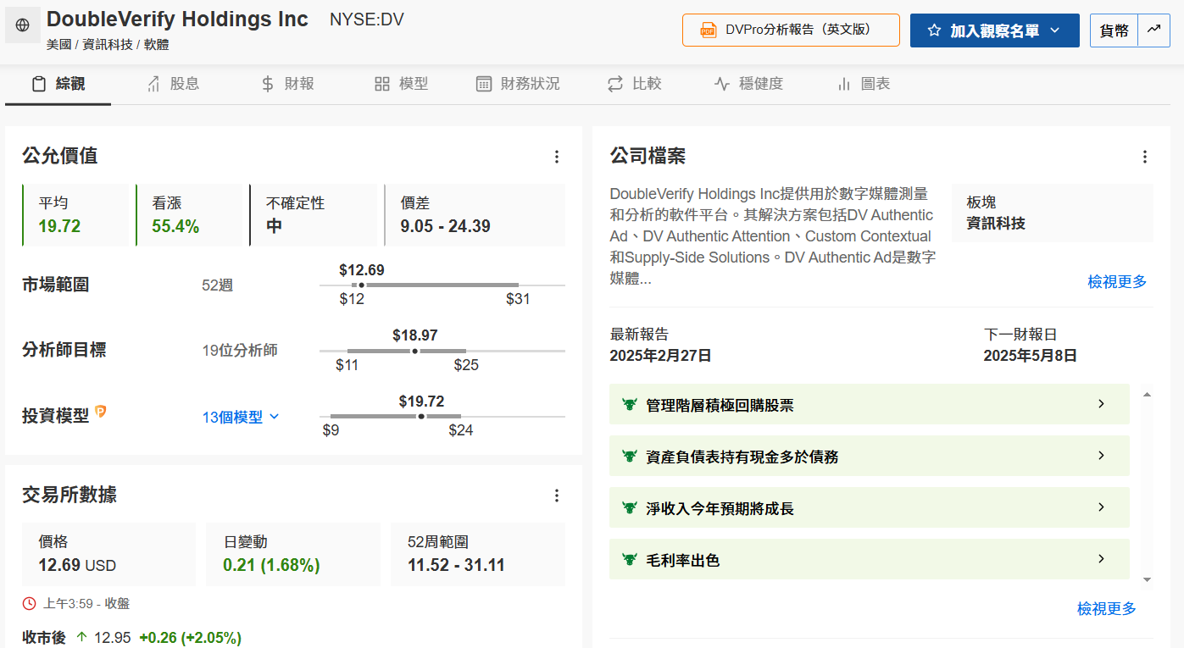Open the 財務狀況 tab
Viewport: 1184px width, 648px height.
point(518,84)
